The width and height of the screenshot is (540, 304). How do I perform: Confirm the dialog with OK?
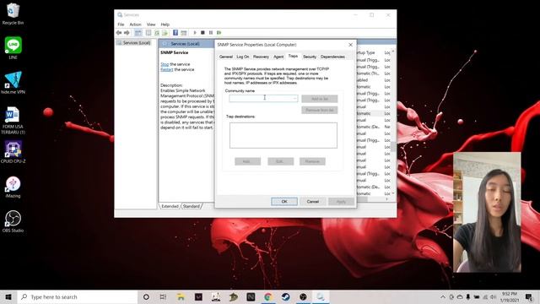pos(284,202)
